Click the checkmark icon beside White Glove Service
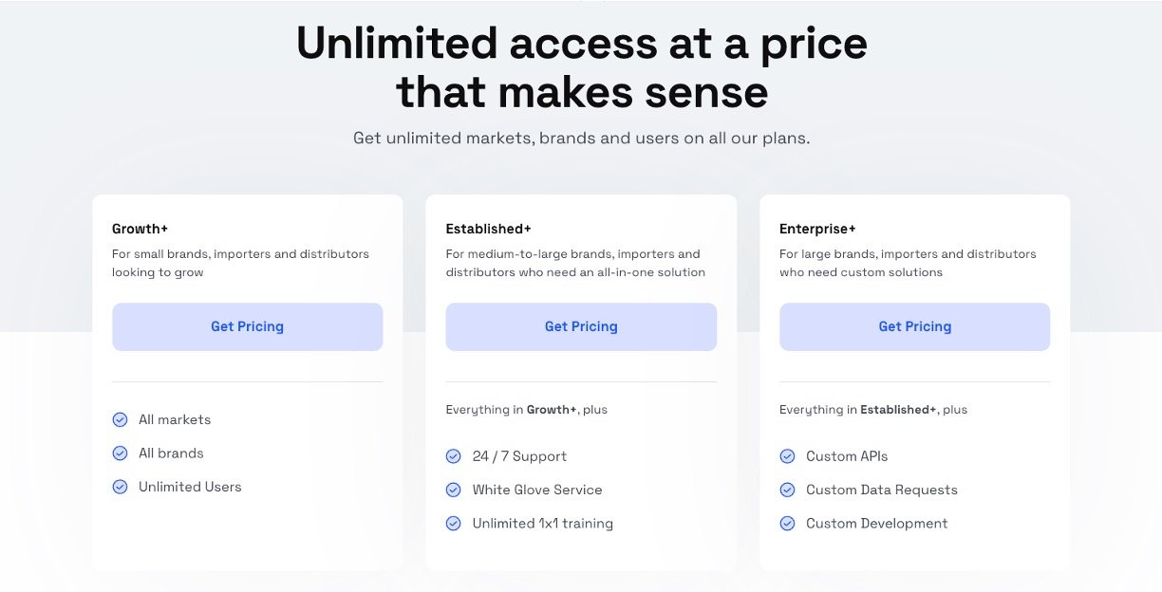Screen dimensions: 1162x592 [454, 490]
